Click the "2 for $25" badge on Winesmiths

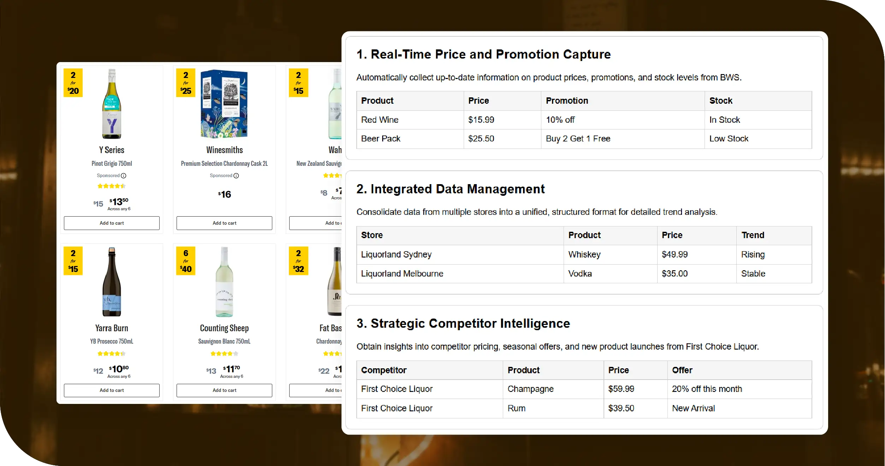186,82
